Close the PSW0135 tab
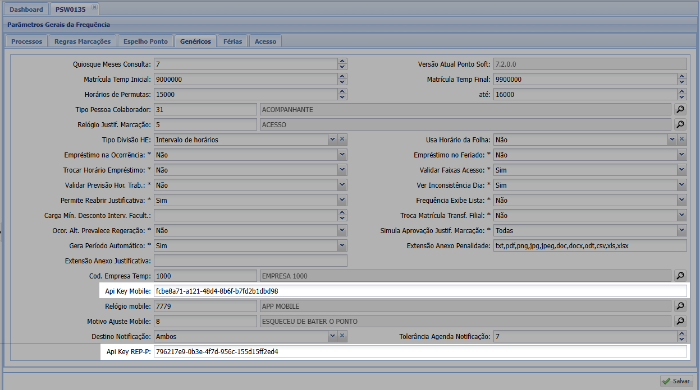This screenshot has width=700, height=390. [x=94, y=7]
